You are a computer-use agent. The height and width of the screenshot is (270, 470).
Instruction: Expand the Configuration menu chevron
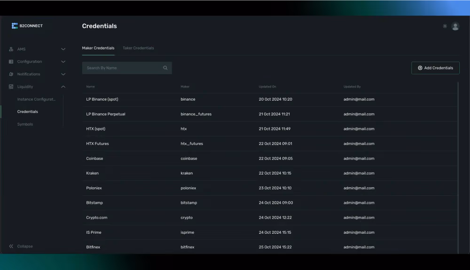[x=63, y=62]
